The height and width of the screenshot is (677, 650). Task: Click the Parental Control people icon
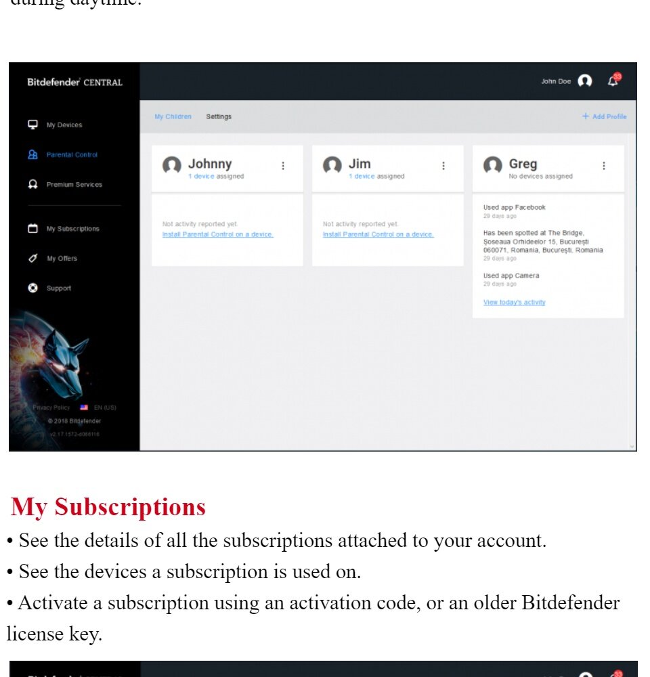[32, 154]
